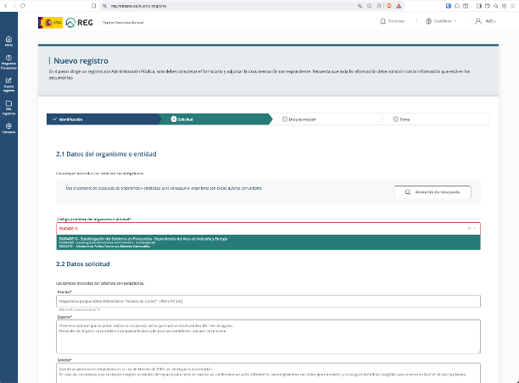Click into the Asunto text field

point(267,301)
